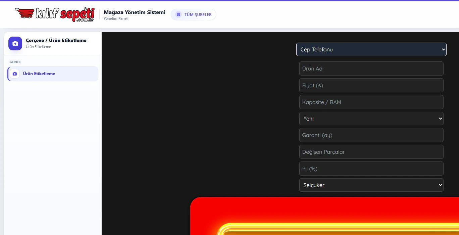Click the GENEL section label
The image size is (459, 235).
[15, 62]
